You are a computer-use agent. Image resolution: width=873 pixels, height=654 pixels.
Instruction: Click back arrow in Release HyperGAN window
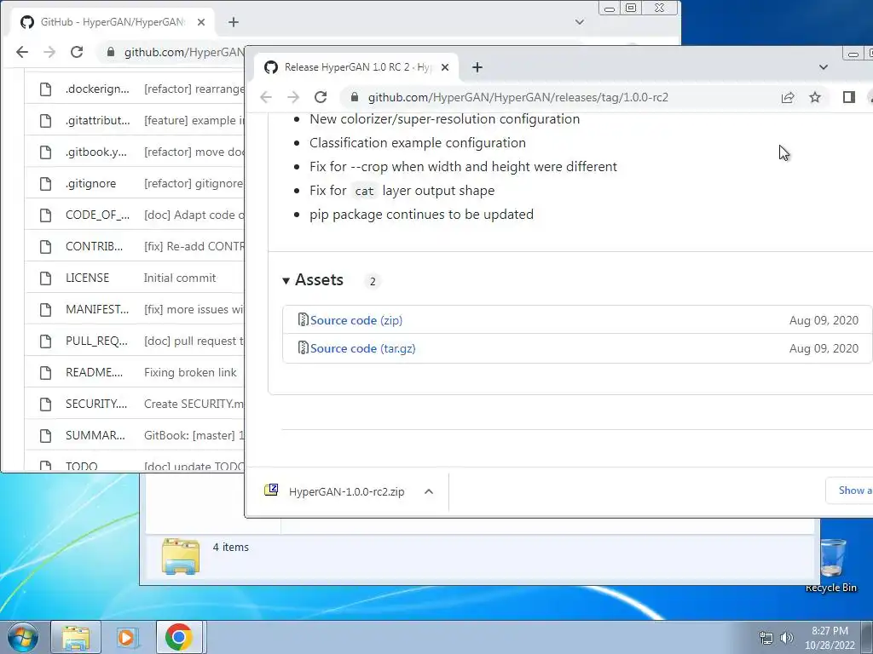(266, 97)
